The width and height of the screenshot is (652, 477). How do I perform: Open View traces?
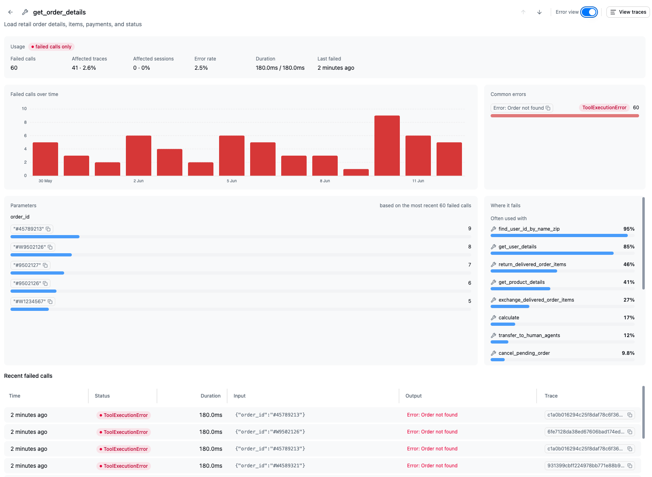click(x=628, y=12)
